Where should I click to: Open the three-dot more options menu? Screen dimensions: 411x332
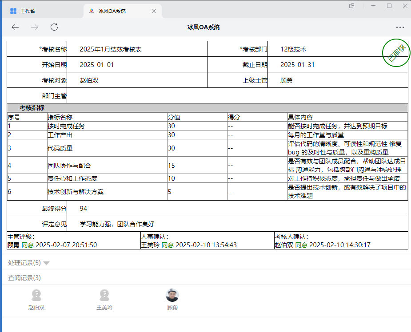(x=400, y=28)
